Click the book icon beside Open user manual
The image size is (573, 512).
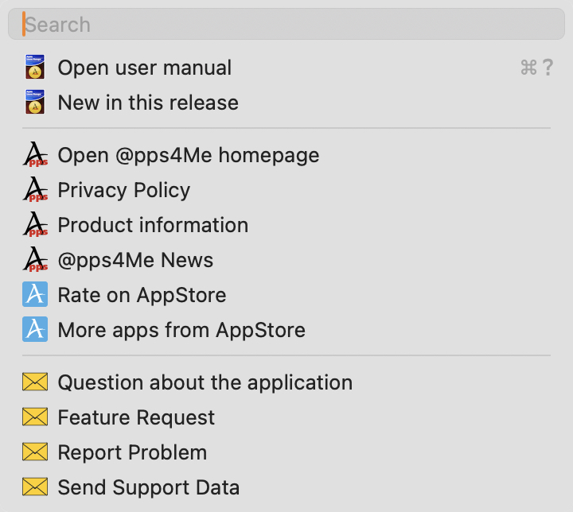point(34,68)
